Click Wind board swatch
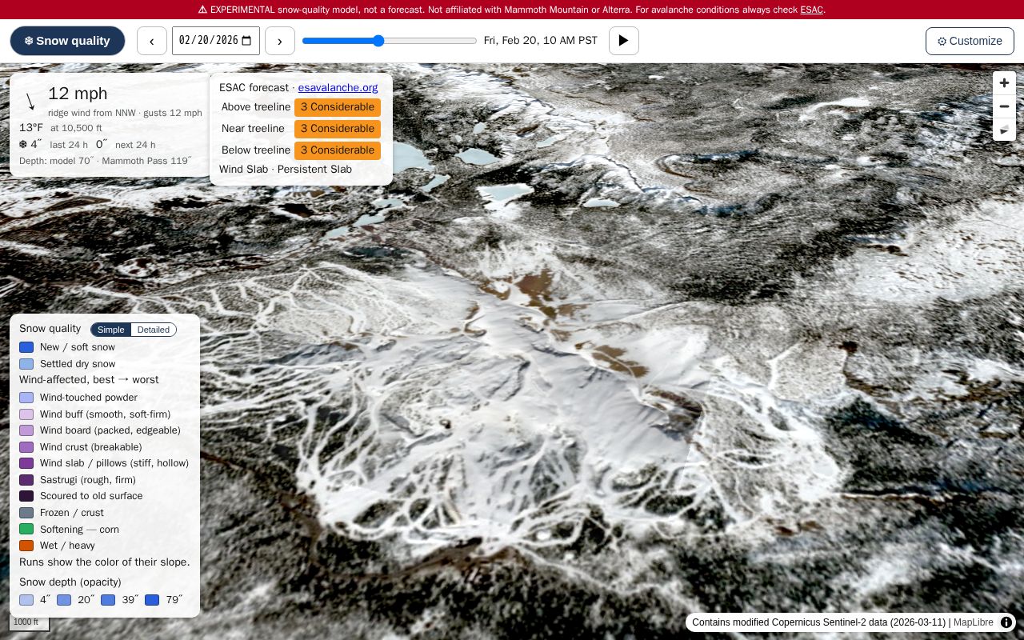The width and height of the screenshot is (1024, 640). click(26, 430)
